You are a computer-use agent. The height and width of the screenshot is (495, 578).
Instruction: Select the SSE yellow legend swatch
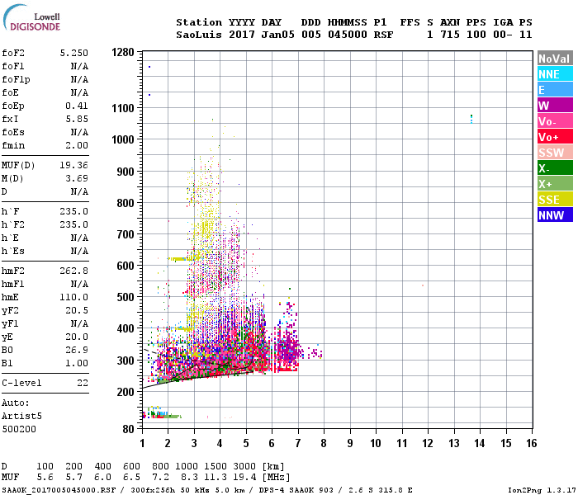(x=555, y=200)
